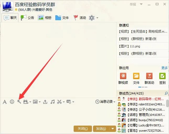Click the send picture icon

point(35,102)
